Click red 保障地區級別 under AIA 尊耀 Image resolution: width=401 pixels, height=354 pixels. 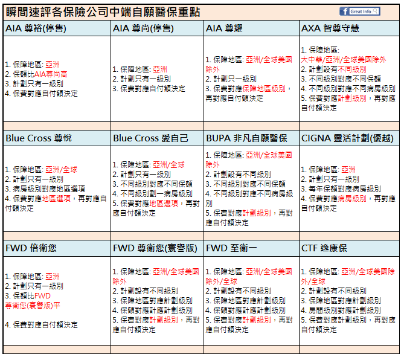pos(264,89)
